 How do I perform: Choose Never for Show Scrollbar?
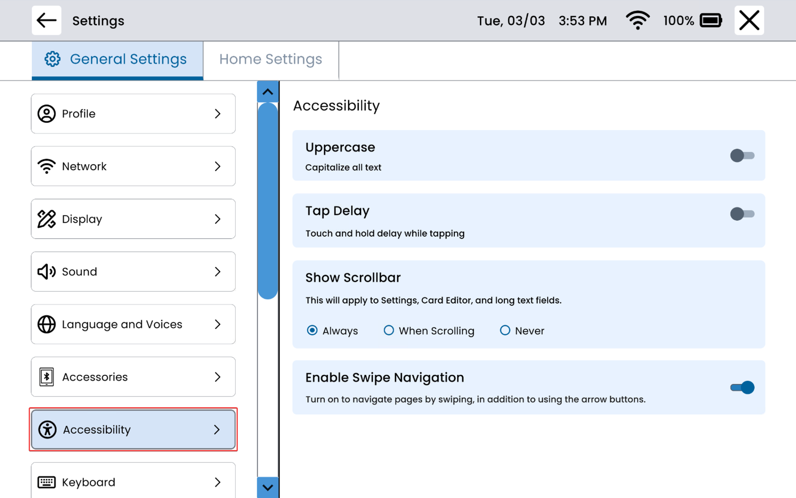[x=505, y=330]
